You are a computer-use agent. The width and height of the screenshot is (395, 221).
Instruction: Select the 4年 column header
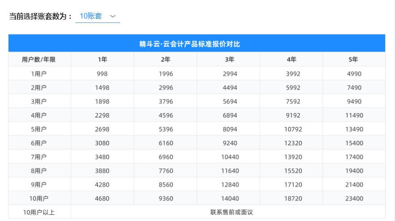[291, 60]
